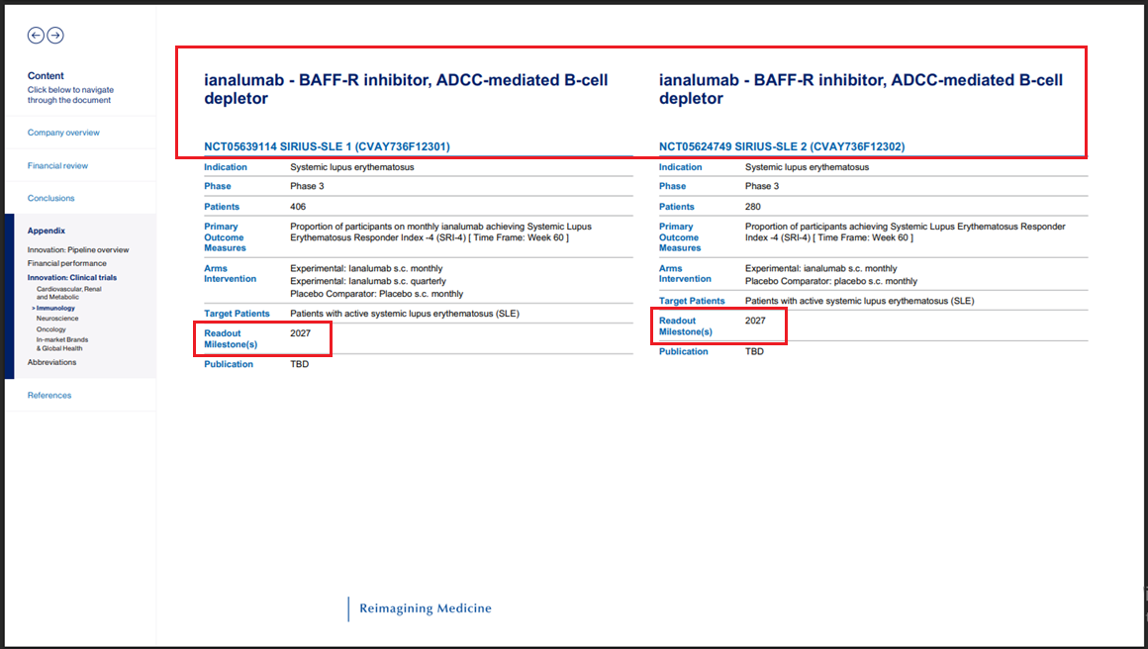Expand Innovation: Clinical trials section
This screenshot has height=649, width=1148.
click(x=72, y=278)
